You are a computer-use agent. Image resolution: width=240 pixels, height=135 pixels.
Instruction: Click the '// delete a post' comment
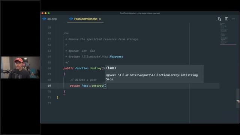(83, 80)
